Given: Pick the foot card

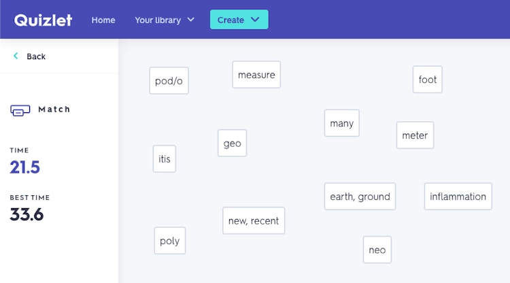Looking at the screenshot, I should 428,80.
